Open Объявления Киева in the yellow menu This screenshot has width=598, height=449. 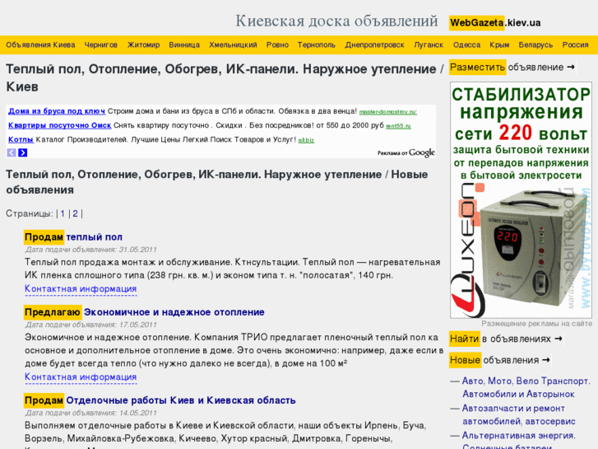click(40, 44)
